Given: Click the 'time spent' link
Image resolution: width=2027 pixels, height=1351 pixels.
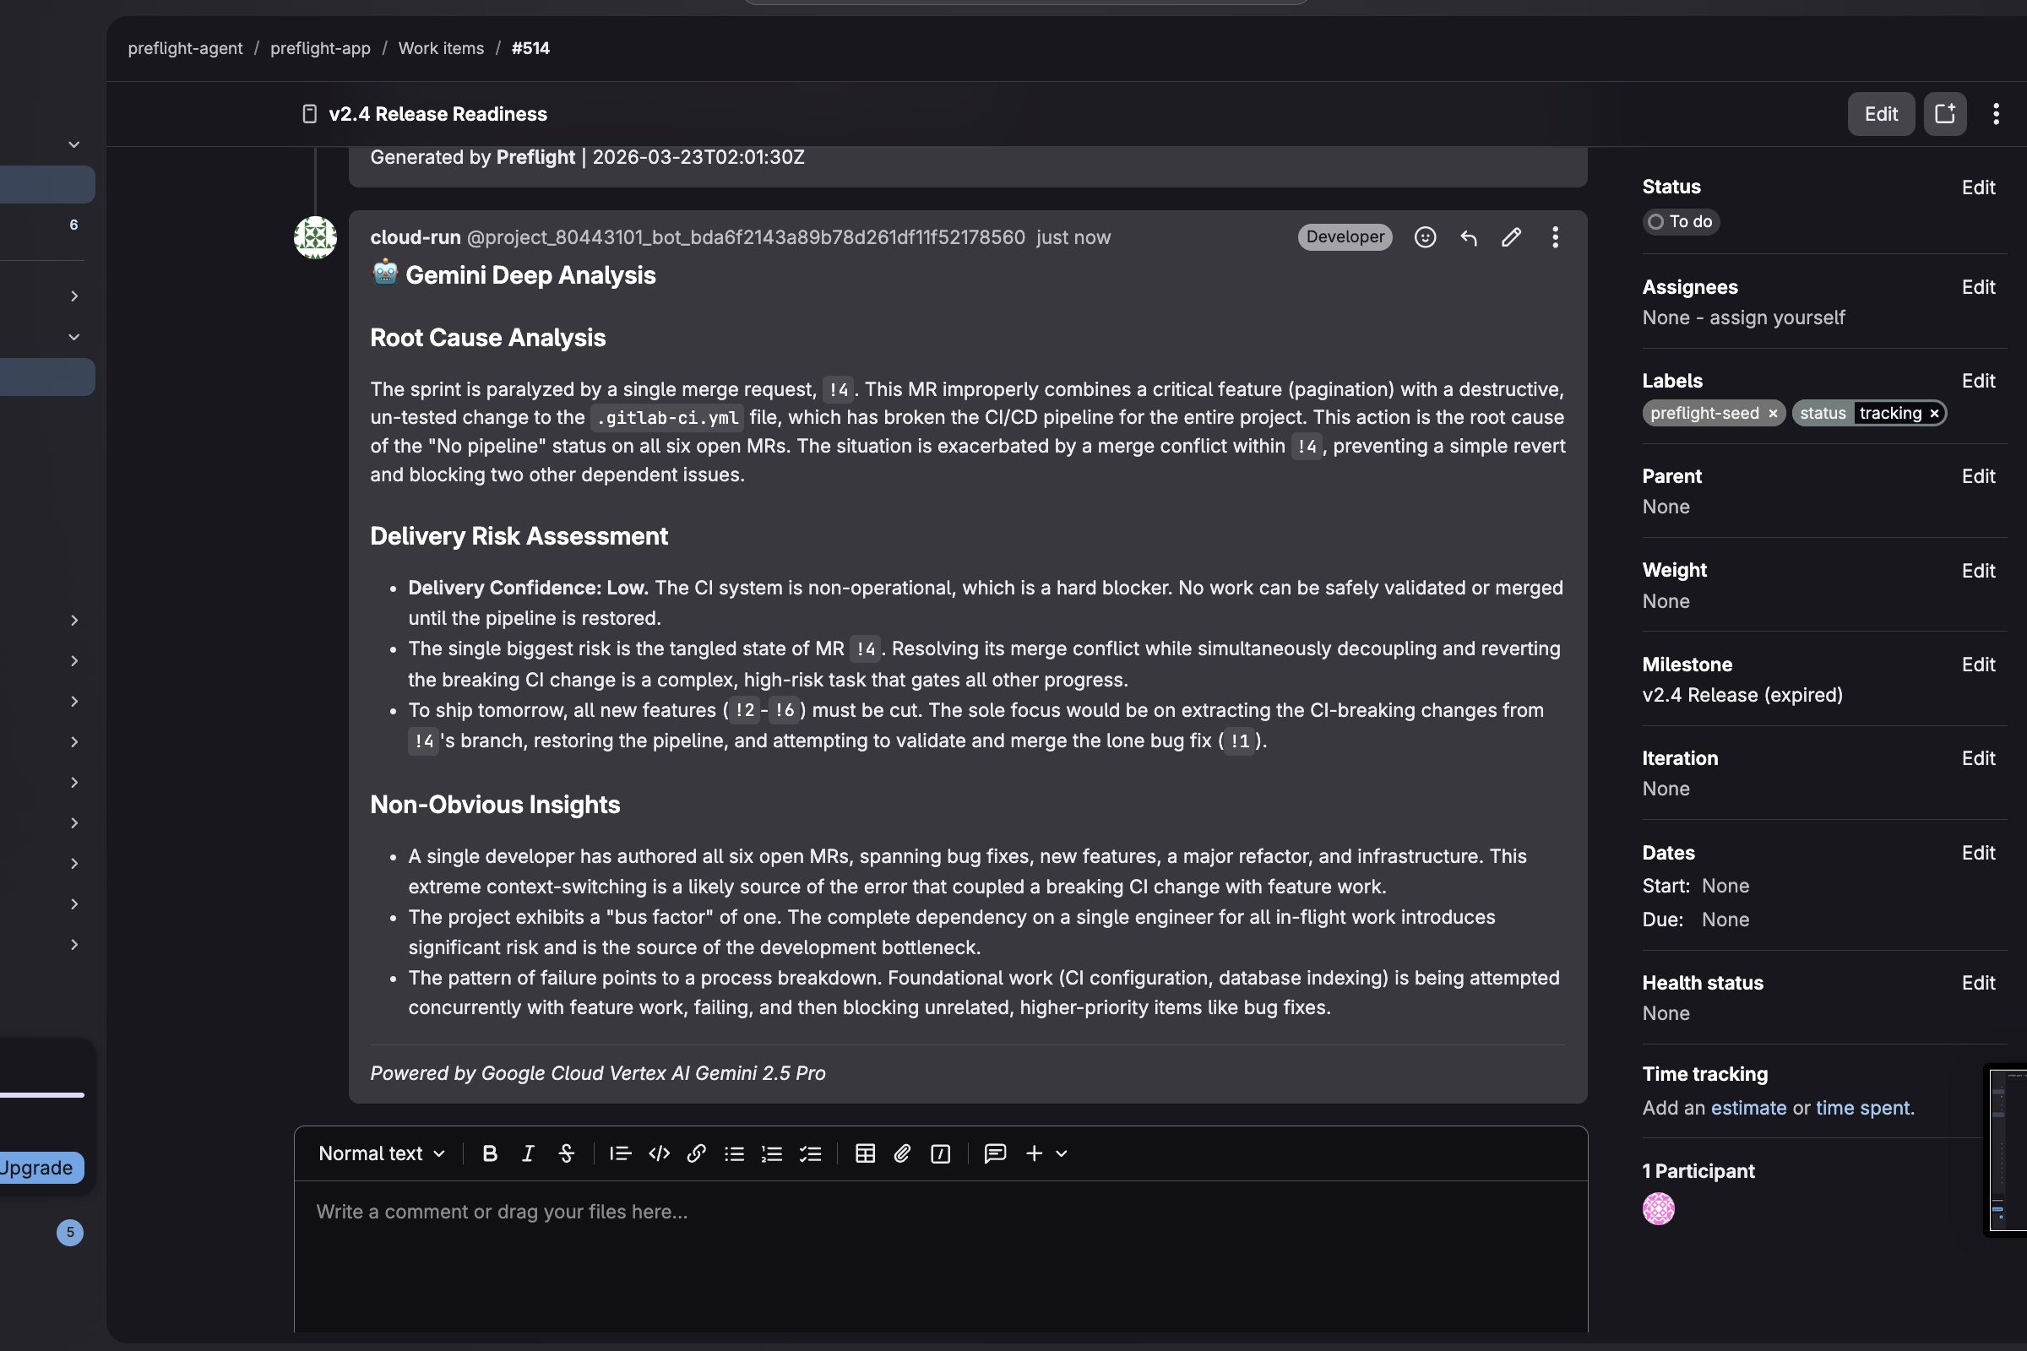Looking at the screenshot, I should [1862, 1108].
